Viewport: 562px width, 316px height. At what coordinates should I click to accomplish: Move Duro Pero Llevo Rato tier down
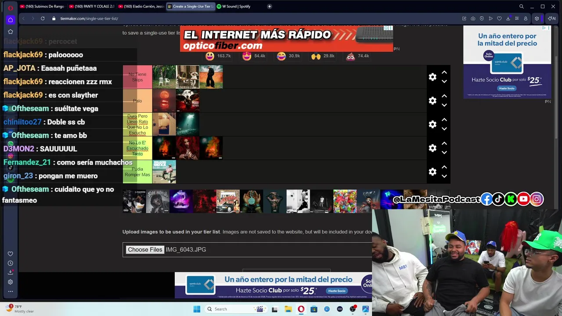(x=444, y=129)
